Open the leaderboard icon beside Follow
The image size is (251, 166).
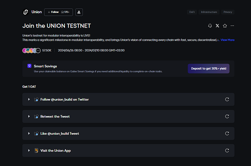pyautogui.click(x=79, y=12)
